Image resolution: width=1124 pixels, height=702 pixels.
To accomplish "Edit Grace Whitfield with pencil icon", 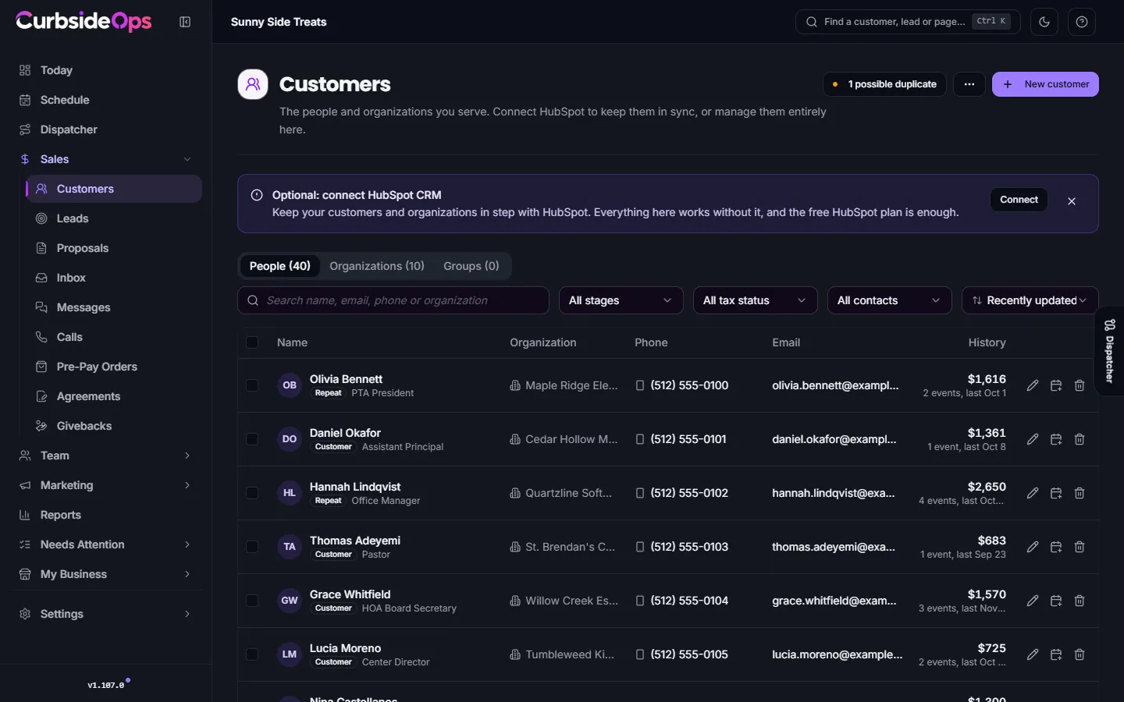I will (x=1033, y=601).
